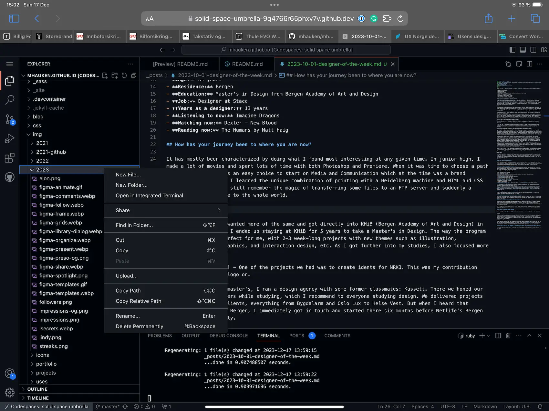Open the GitHub panel in activity bar

click(9, 177)
